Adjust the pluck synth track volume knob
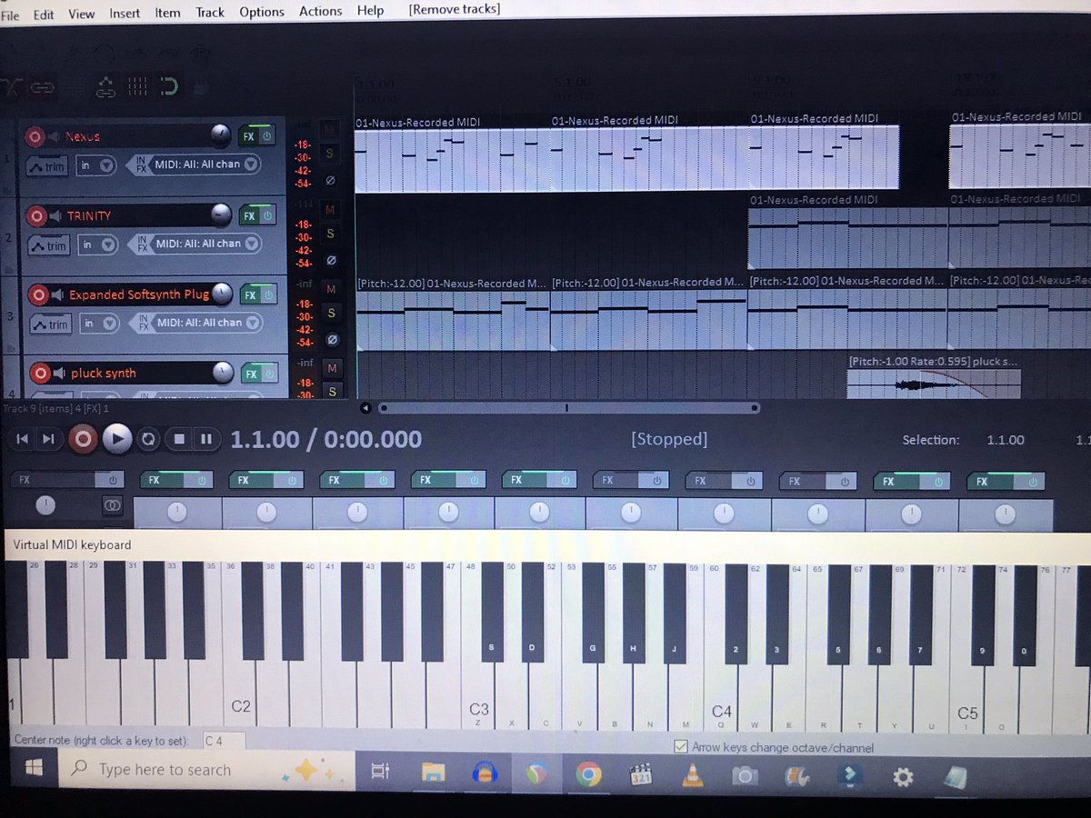This screenshot has height=818, width=1091. coord(223,373)
